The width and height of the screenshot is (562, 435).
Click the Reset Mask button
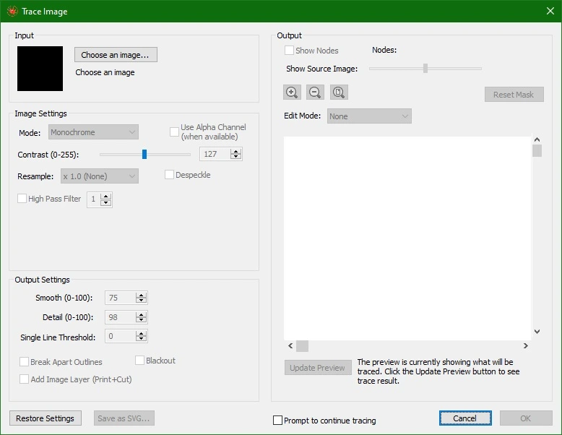514,95
